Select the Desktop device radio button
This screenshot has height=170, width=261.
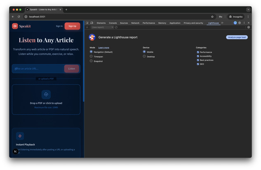pos(144,57)
